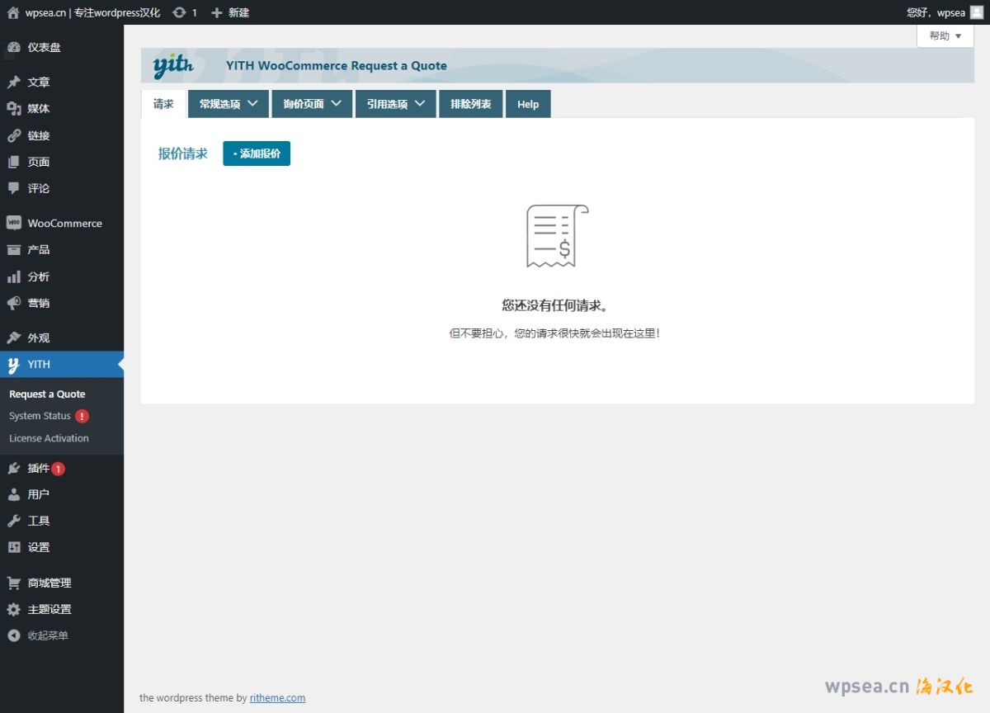The width and height of the screenshot is (990, 713).
Task: Open the ritheme.com footer link
Action: (x=277, y=697)
